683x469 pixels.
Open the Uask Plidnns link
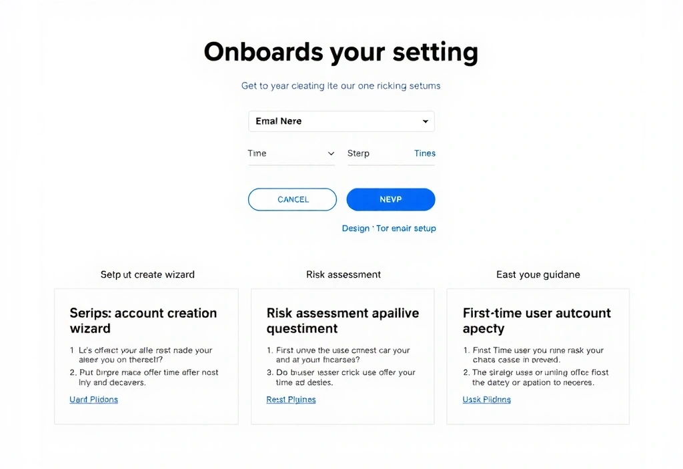coord(486,399)
